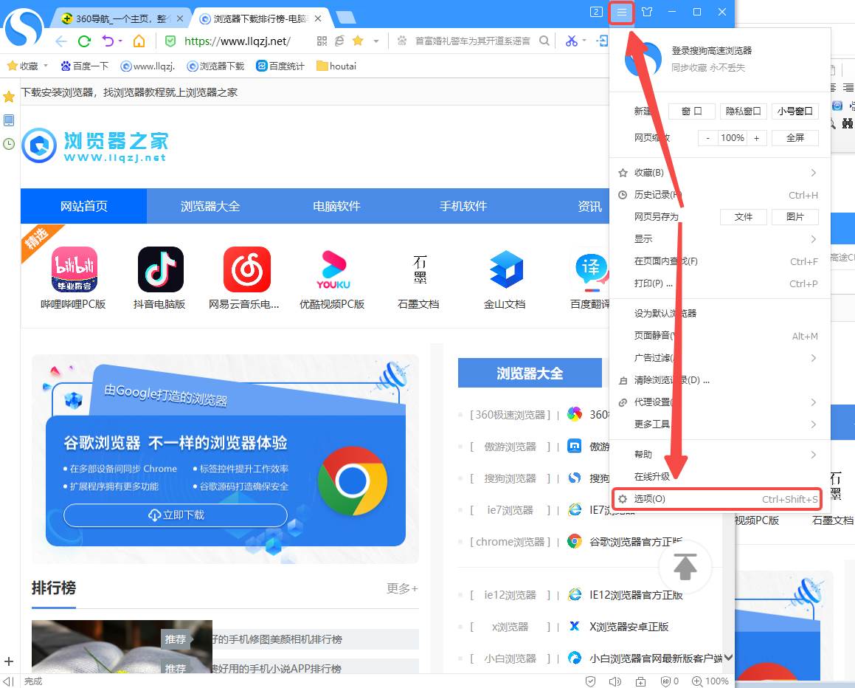Click the 100% zoom control in status bar
This screenshot has width=855, height=688.
pyautogui.click(x=710, y=681)
